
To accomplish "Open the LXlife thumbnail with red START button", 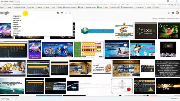I will point(169,31).
